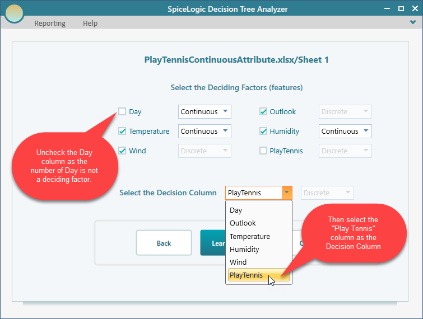Uncheck the Wind feature checkbox
Image resolution: width=423 pixels, height=319 pixels.
122,151
